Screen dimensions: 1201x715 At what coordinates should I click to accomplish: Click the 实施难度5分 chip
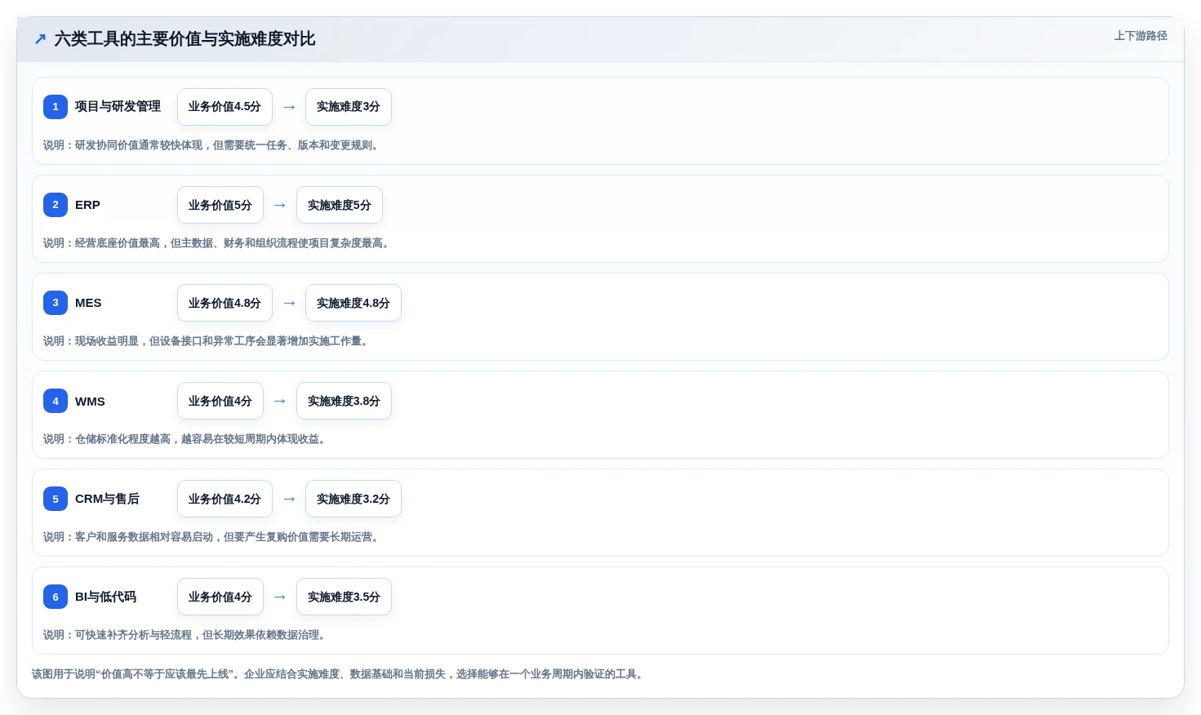(340, 205)
